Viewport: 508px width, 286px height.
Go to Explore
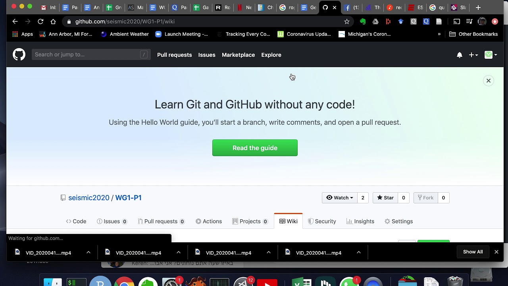[x=271, y=55]
